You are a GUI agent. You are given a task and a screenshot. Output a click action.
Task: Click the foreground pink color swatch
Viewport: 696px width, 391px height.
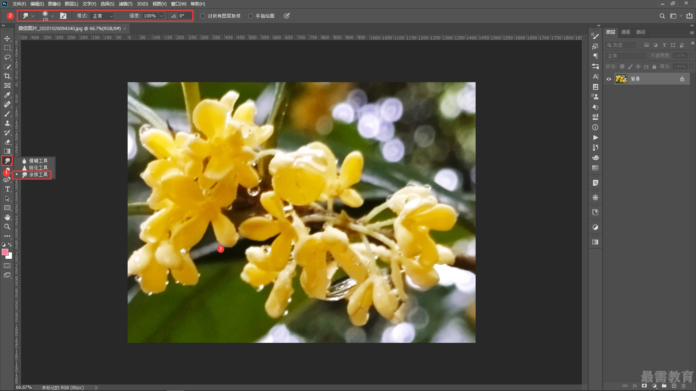[x=5, y=252]
